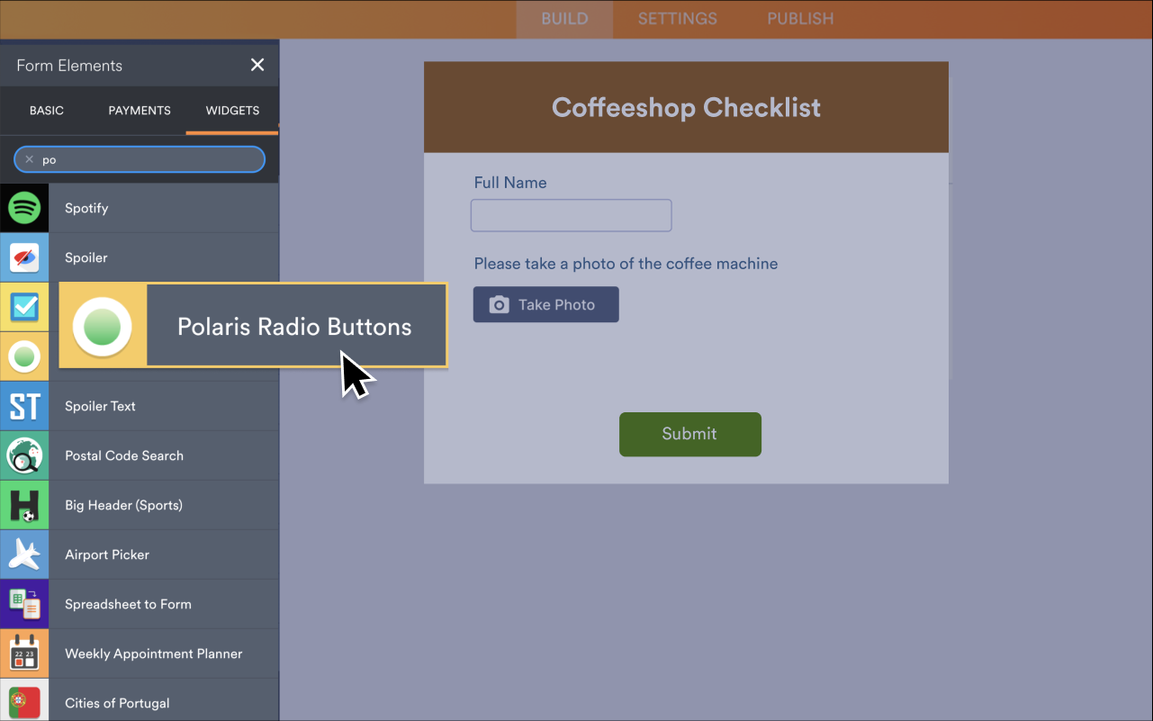Choose the Polaris Radio Buttons icon

tap(103, 326)
